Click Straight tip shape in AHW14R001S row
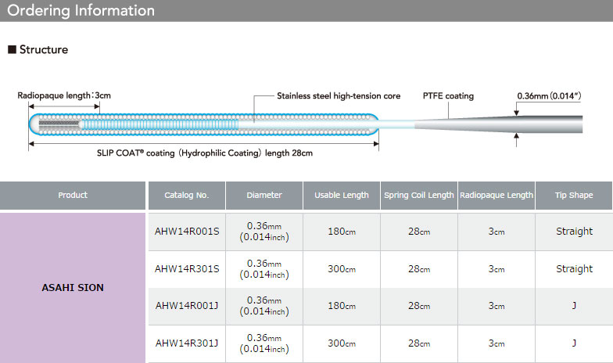The width and height of the screenshot is (613, 363). pyautogui.click(x=574, y=232)
